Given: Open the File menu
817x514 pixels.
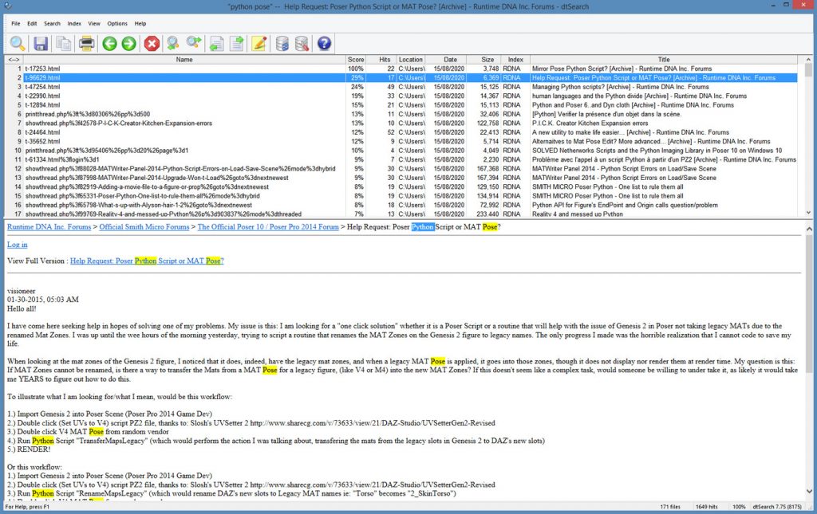Looking at the screenshot, I should pyautogui.click(x=16, y=24).
